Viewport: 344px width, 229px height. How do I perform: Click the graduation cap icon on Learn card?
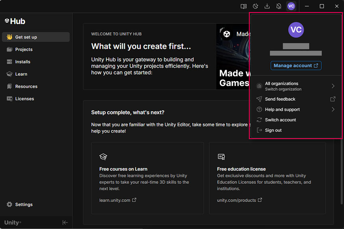(x=103, y=157)
